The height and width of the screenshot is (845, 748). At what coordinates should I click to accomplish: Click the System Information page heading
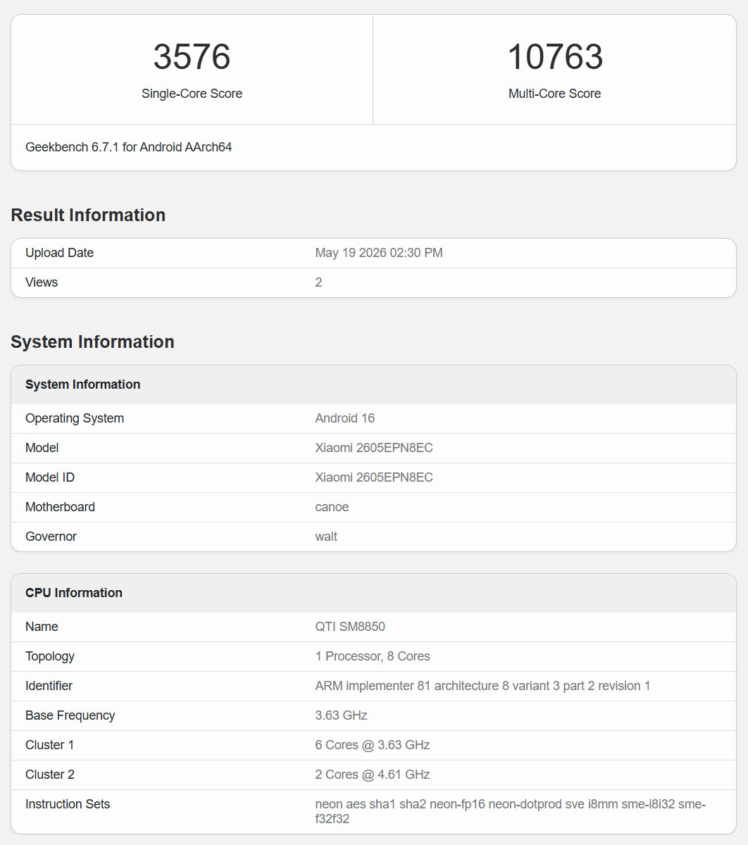(92, 342)
